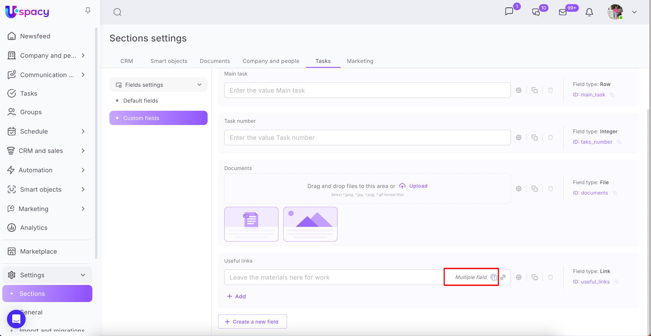Open the mail inbox envelope icon

(x=563, y=12)
